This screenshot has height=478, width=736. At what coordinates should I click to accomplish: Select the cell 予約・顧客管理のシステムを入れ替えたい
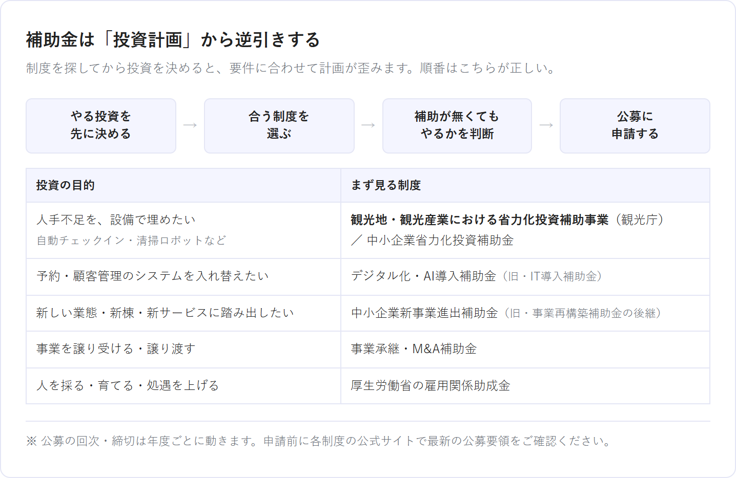[183, 277]
